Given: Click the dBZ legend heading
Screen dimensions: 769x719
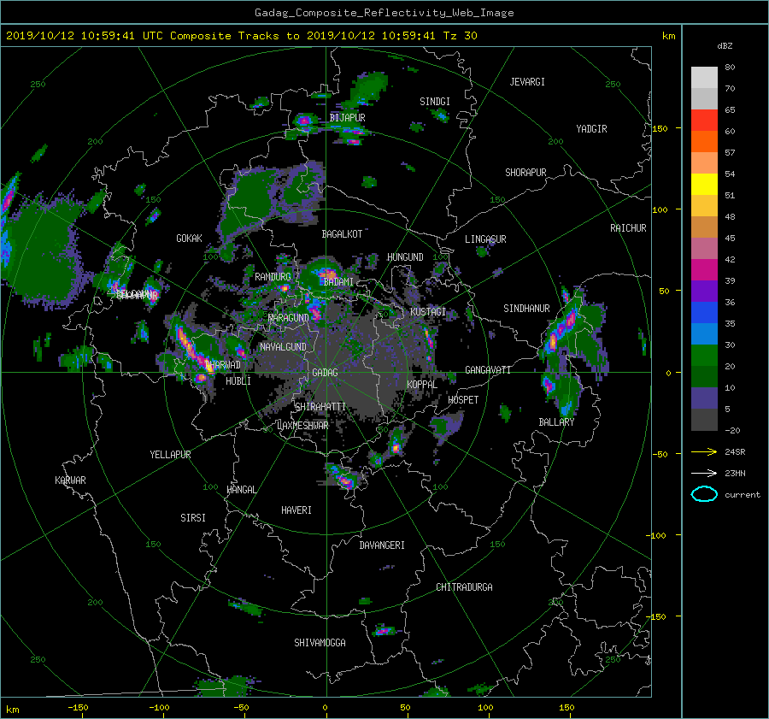Looking at the screenshot, I should [x=725, y=46].
